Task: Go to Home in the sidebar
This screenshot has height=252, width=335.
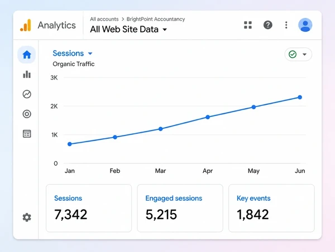Action: [x=27, y=55]
